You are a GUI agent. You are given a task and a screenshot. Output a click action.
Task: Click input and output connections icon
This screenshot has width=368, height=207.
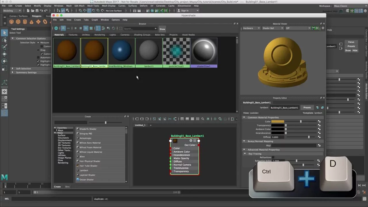[x=142, y=119]
